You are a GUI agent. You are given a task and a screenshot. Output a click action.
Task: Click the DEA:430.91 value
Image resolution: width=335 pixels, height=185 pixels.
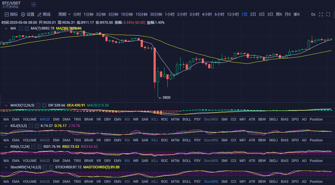pos(76,105)
